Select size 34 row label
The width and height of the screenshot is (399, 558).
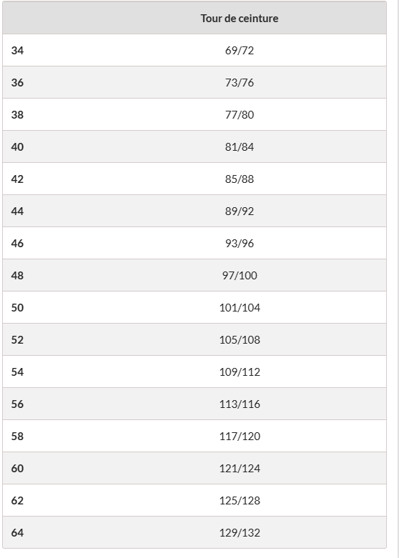click(x=17, y=51)
